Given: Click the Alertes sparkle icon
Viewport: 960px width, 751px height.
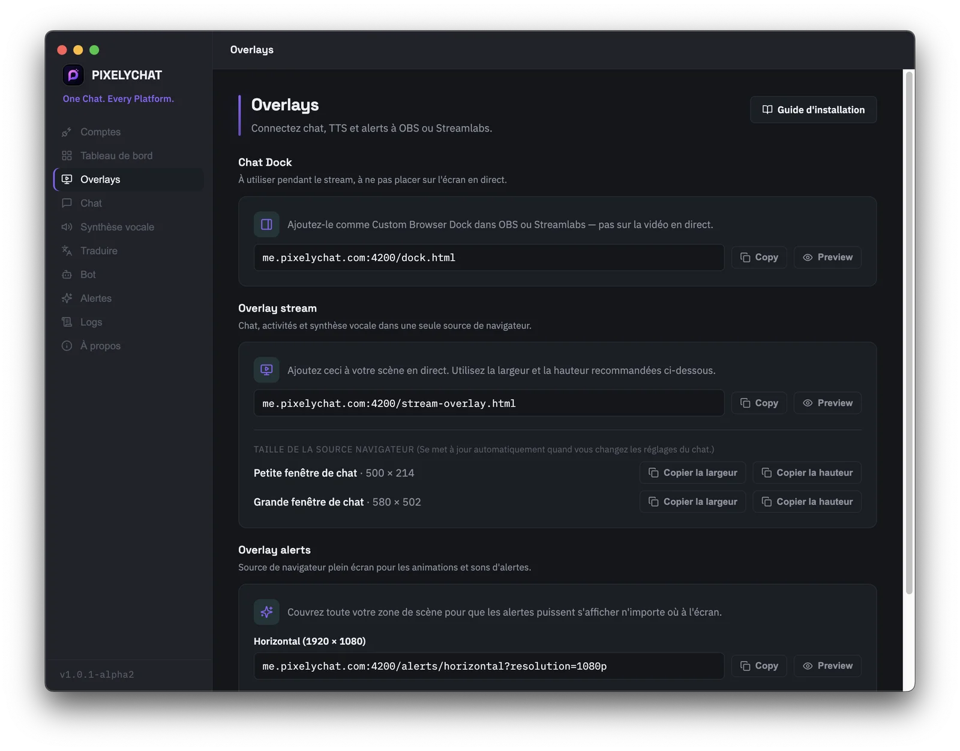Looking at the screenshot, I should click(x=67, y=298).
